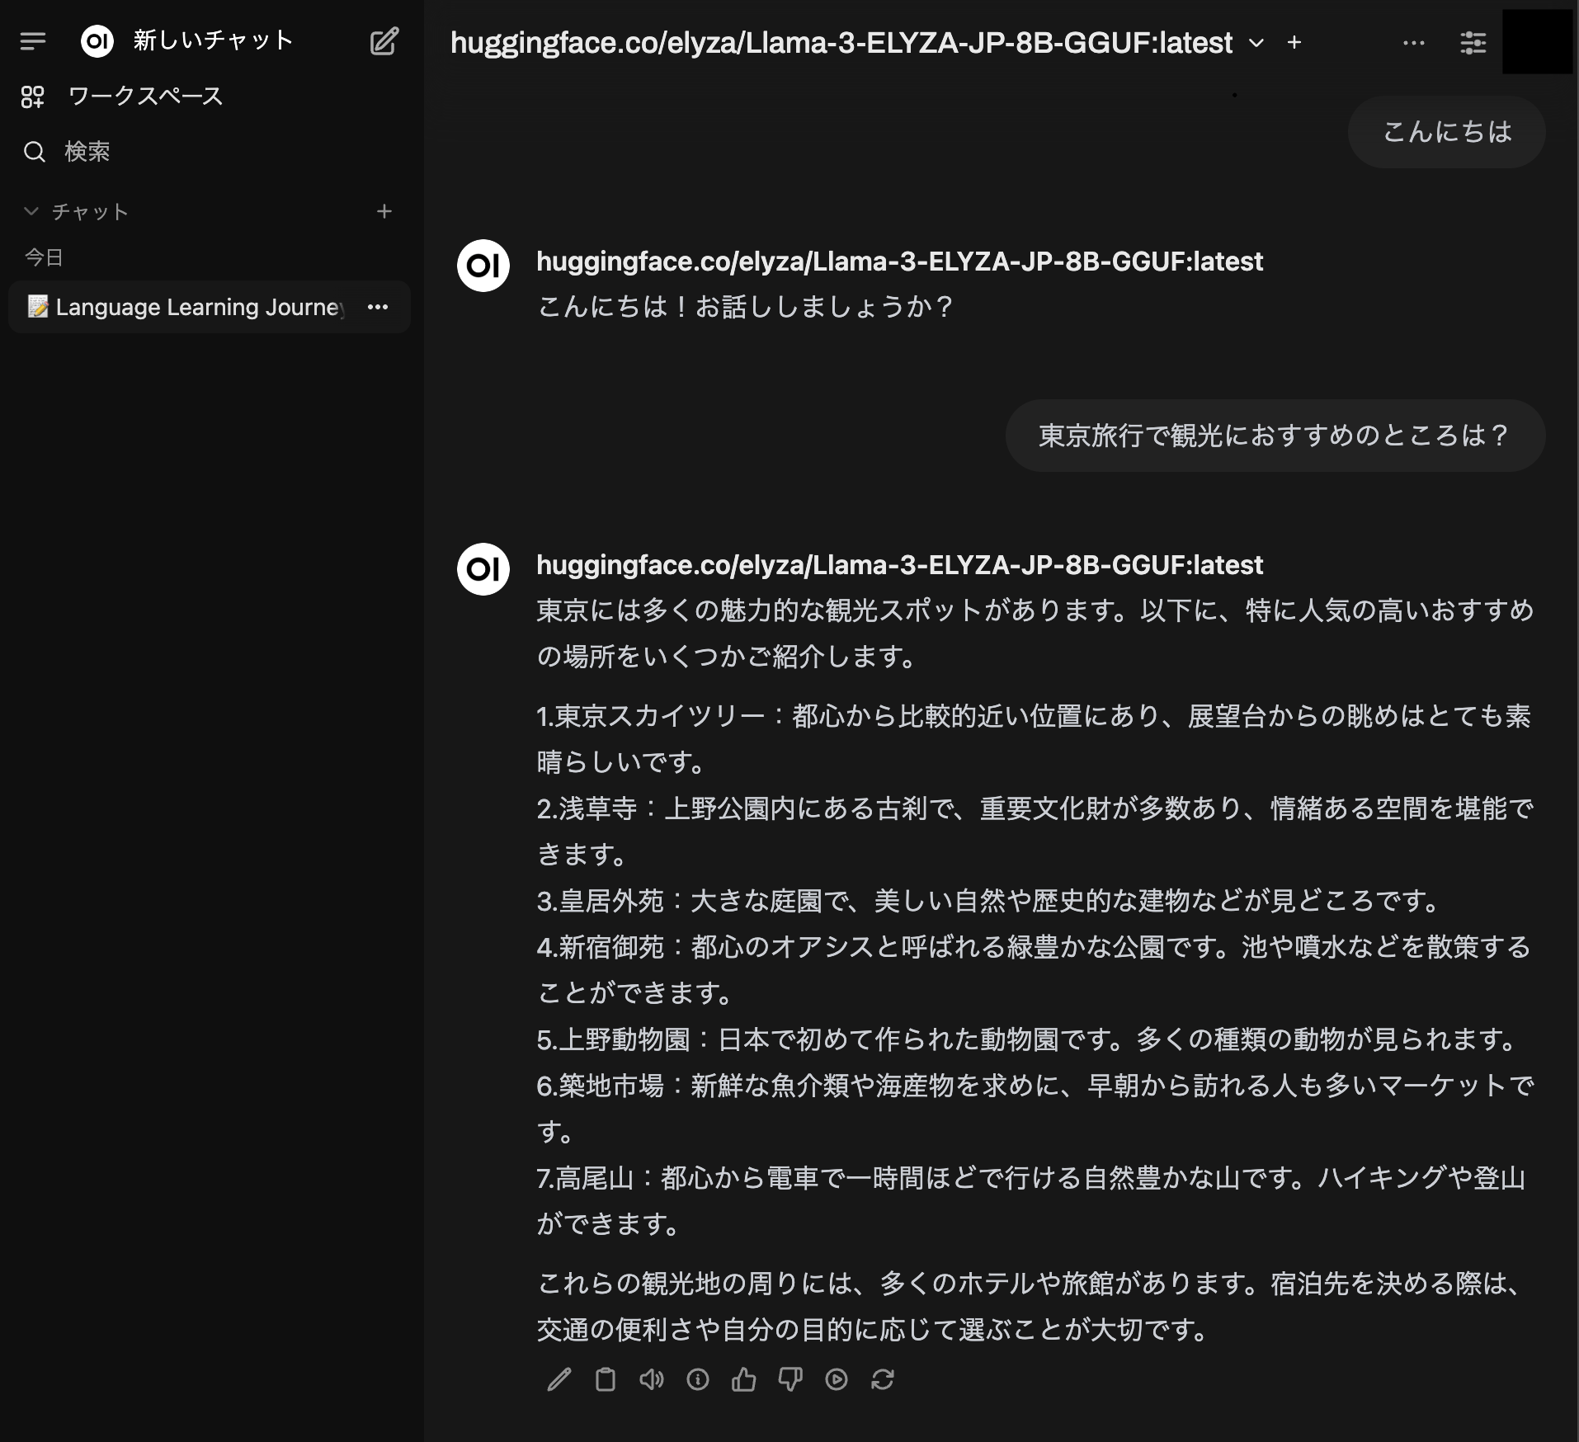Click the こんにちは user message bubble

(1447, 132)
